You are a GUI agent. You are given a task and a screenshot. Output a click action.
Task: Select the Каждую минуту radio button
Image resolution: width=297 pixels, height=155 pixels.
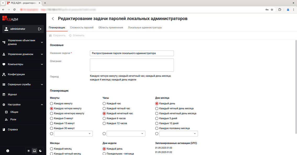(x=52, y=104)
